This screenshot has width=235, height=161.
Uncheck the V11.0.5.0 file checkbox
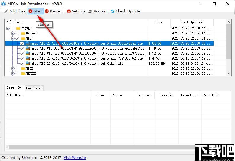(x=22, y=48)
